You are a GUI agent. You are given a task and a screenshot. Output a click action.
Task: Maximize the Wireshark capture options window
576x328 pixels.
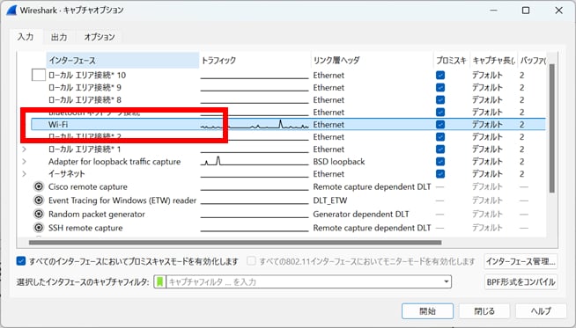(x=526, y=11)
